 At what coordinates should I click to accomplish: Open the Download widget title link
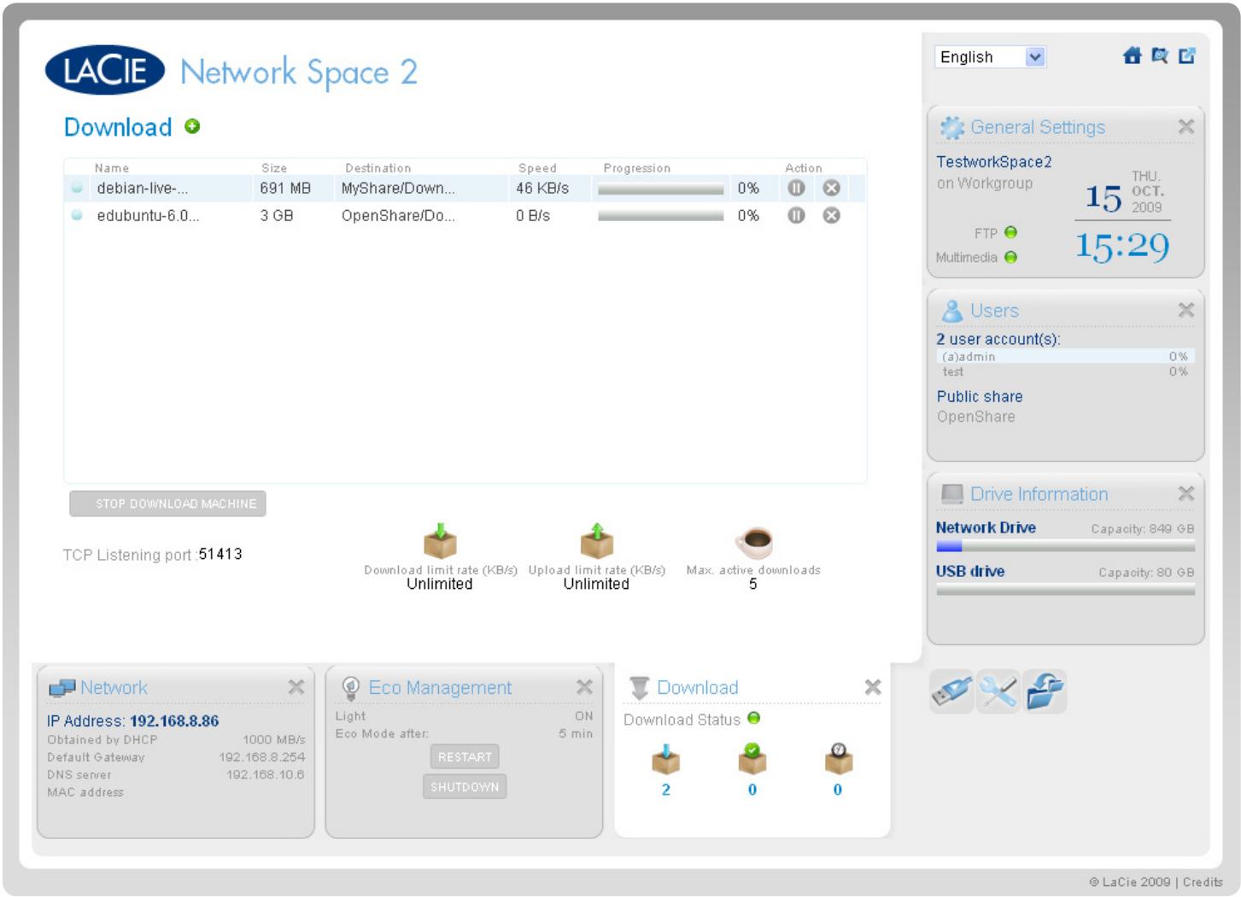[x=698, y=688]
